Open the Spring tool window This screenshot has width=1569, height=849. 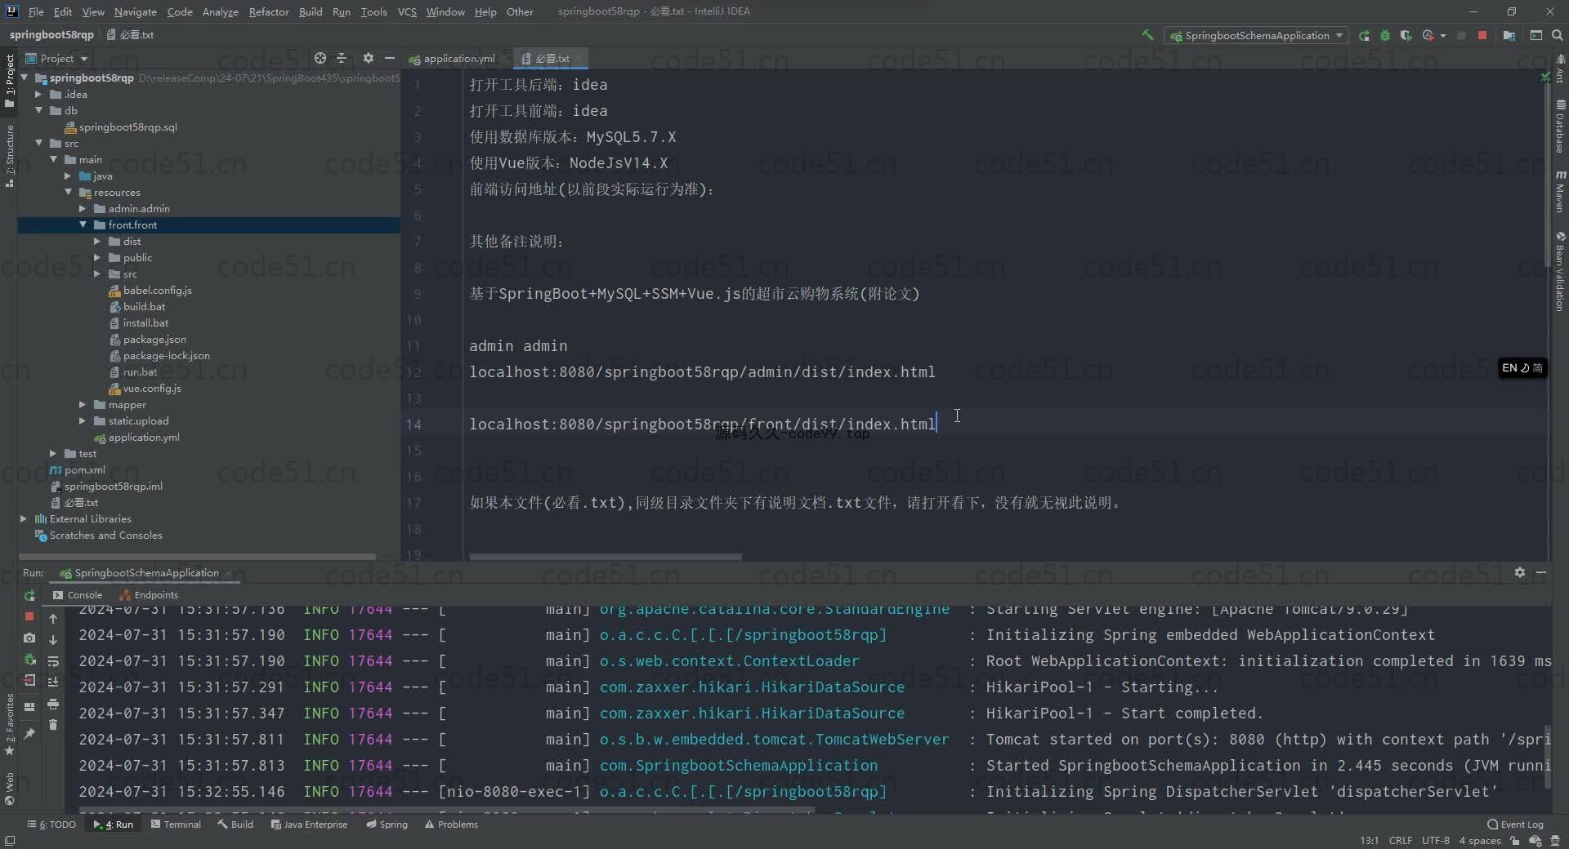pos(387,825)
